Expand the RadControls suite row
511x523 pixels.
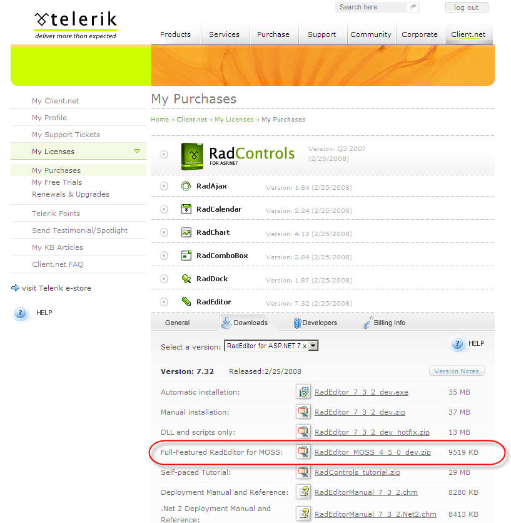pos(164,155)
